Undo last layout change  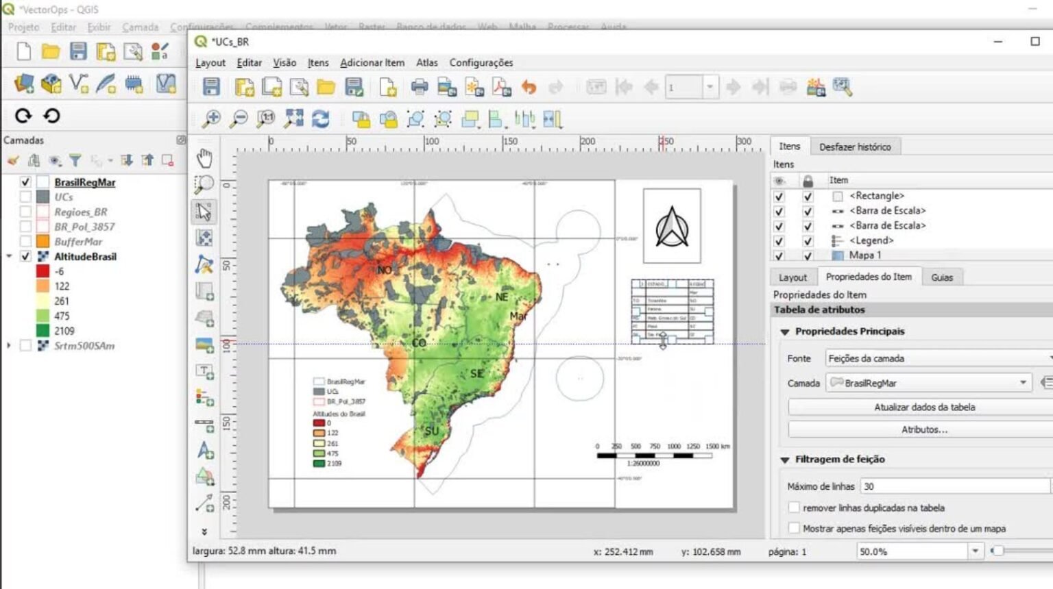529,87
